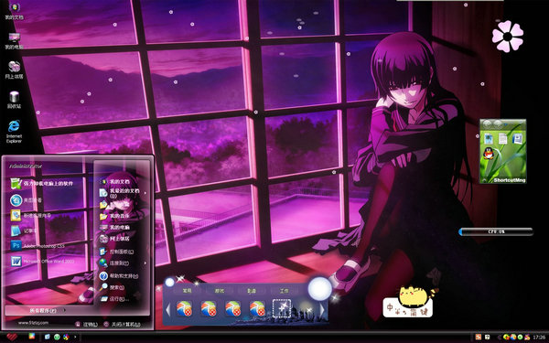Go to previous dock page with left arrow
This screenshot has width=549, height=343.
[168, 310]
